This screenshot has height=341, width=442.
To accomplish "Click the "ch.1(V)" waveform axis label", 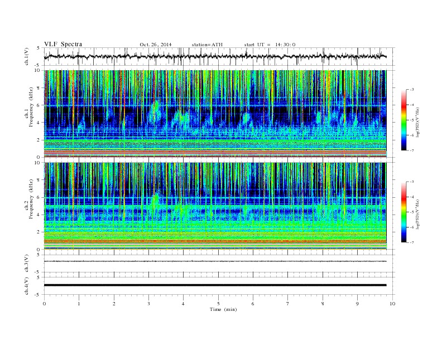I will point(27,56).
